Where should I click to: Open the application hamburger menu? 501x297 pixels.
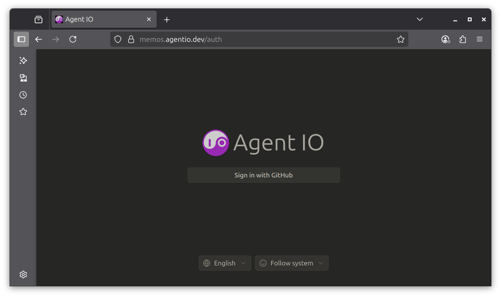pos(480,39)
